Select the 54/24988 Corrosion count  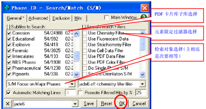53,33
